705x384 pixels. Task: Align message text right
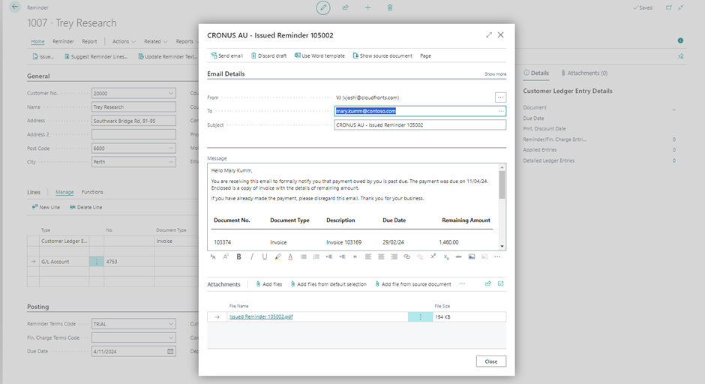click(x=394, y=256)
